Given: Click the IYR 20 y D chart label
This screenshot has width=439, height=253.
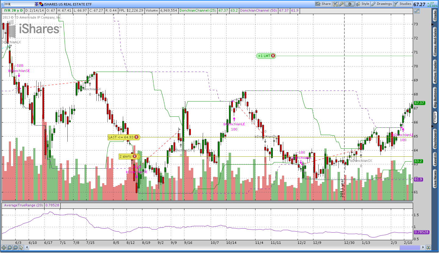Looking at the screenshot, I should tap(13, 10).
